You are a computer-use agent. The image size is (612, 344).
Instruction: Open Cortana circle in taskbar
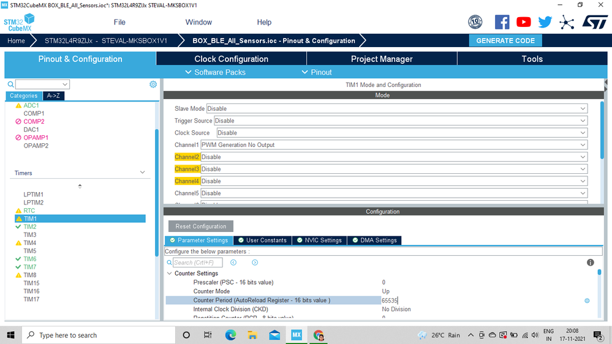[x=186, y=335]
